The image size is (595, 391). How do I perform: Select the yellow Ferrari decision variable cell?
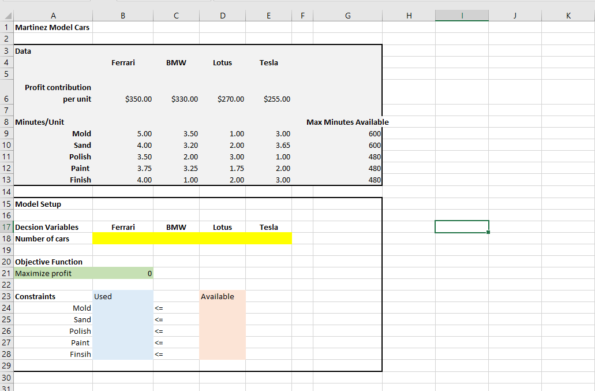[123, 238]
